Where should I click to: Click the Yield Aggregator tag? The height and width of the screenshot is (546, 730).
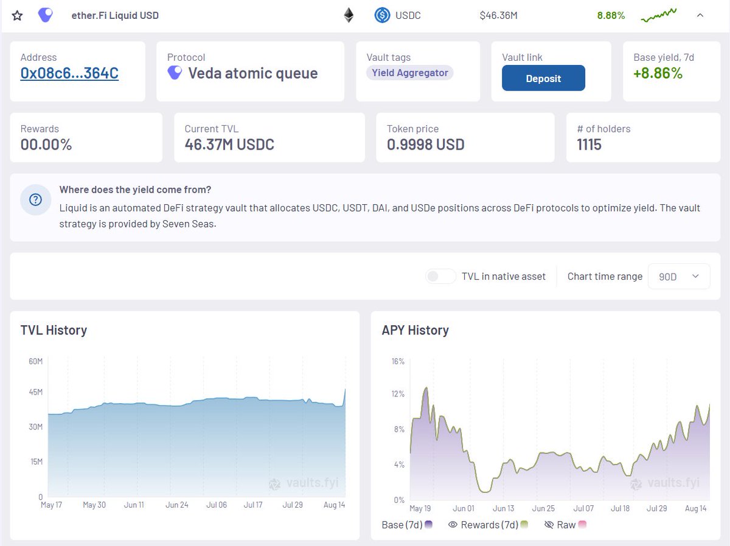[x=410, y=73]
